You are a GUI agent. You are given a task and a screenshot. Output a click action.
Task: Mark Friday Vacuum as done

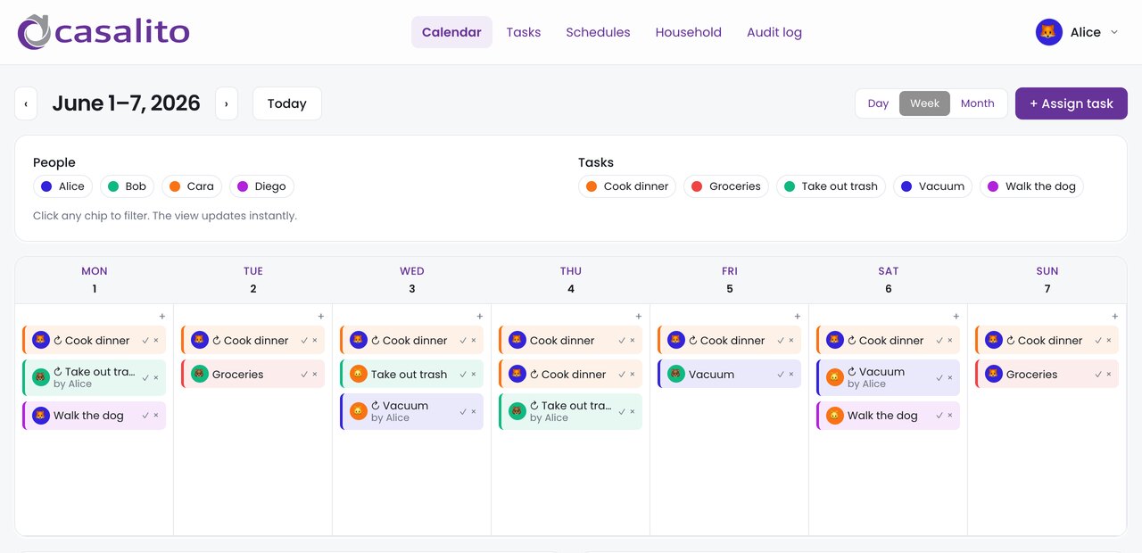pyautogui.click(x=781, y=375)
